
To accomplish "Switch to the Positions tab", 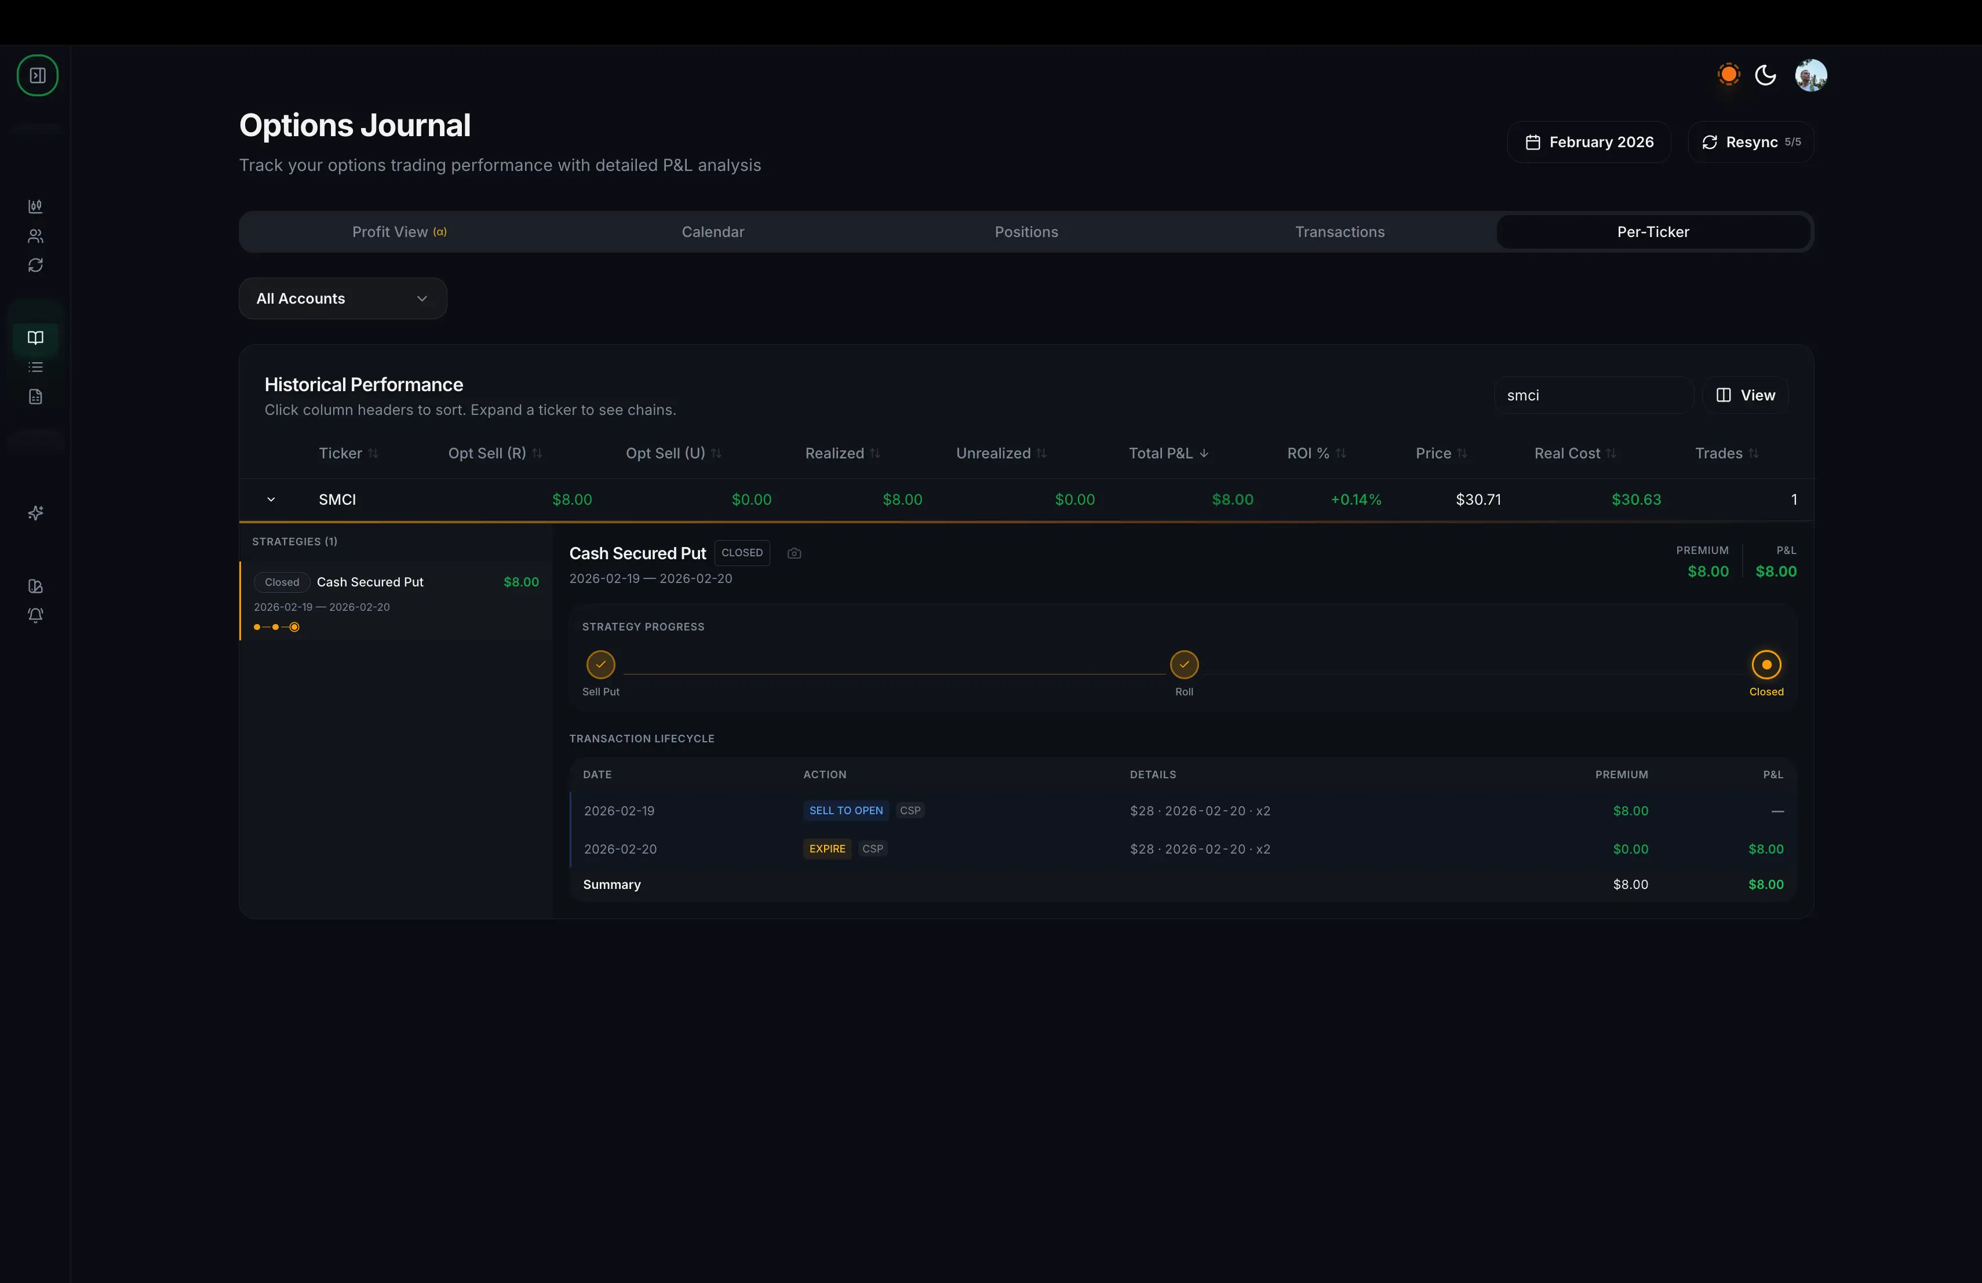I will [x=1026, y=232].
